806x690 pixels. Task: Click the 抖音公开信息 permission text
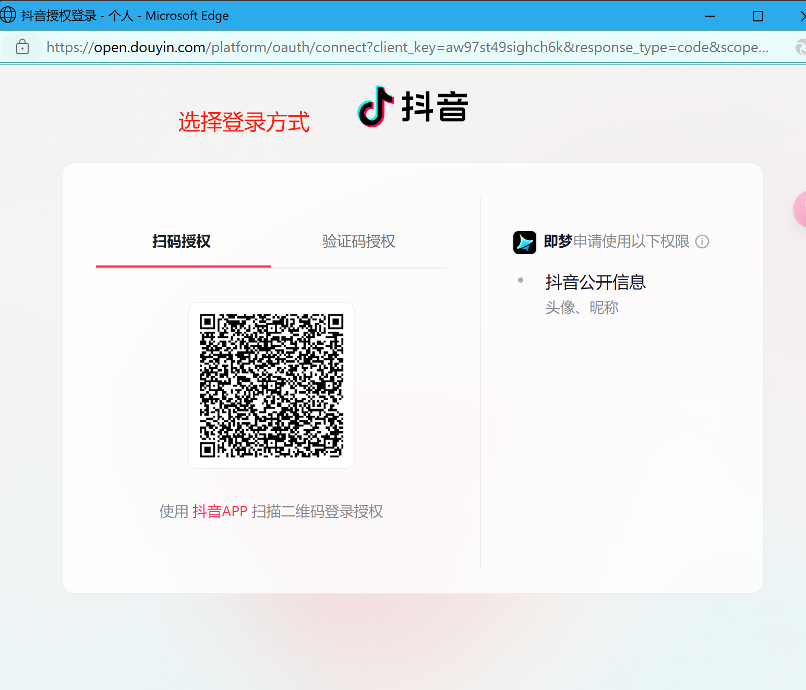click(596, 282)
